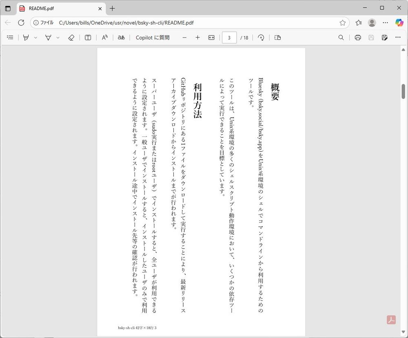Print the PDF
Screen dimensions: 408x338
[358, 38]
